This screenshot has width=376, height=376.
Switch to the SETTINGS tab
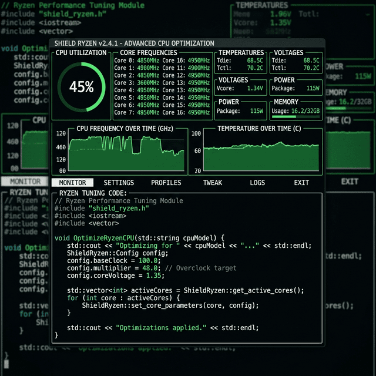[118, 183]
